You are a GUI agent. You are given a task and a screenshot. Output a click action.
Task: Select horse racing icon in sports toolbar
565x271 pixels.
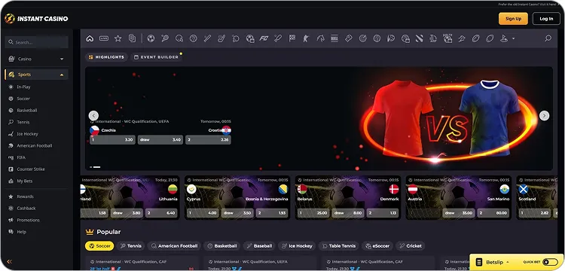click(x=320, y=38)
